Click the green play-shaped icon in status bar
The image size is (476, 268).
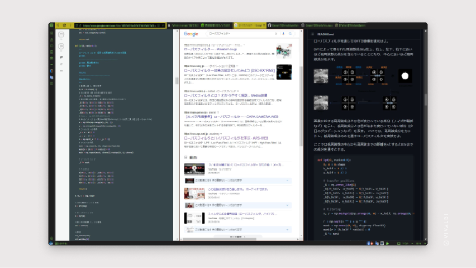click(x=387, y=244)
